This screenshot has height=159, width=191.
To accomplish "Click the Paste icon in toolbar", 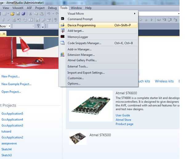I will pyautogui.click(x=42, y=14).
